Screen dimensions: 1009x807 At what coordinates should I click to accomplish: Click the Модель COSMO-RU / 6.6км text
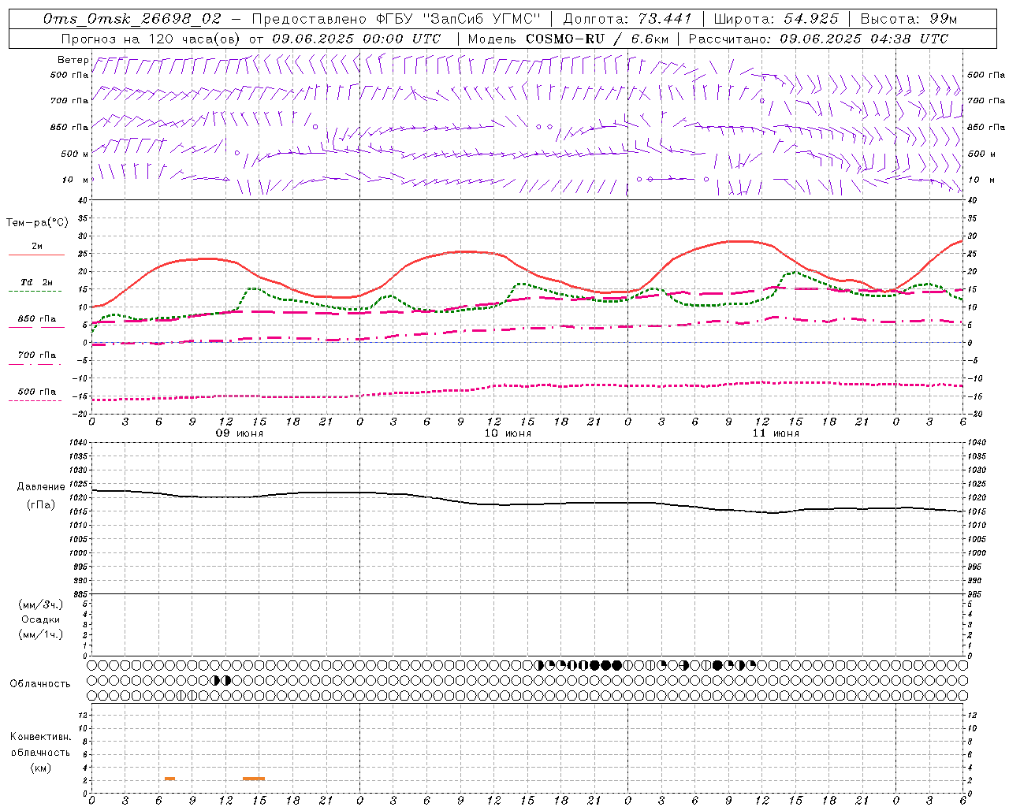[x=568, y=39]
